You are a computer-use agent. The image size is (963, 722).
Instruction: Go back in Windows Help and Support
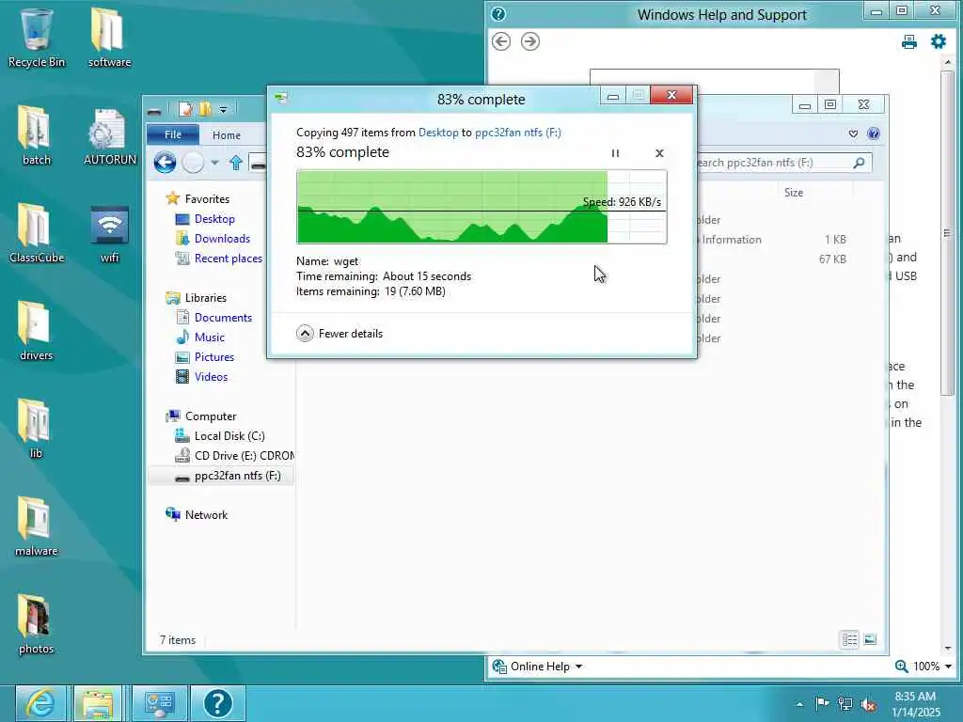tap(501, 41)
